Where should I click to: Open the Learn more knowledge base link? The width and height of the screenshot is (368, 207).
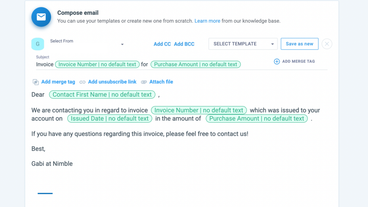(x=207, y=21)
